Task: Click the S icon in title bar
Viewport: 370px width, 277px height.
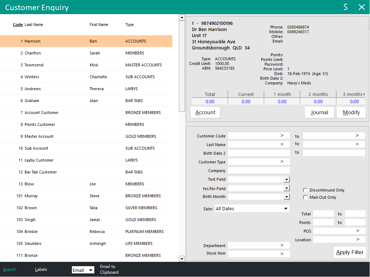Action: click(x=345, y=7)
